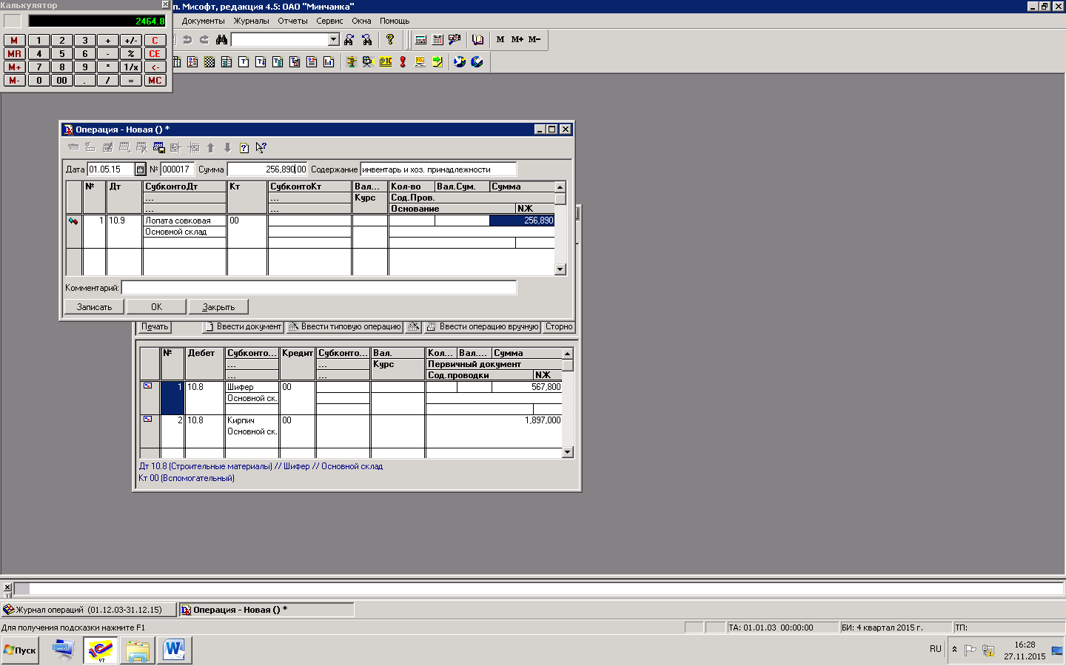Open the Журналы menu
The height and width of the screenshot is (666, 1066).
coord(251,21)
